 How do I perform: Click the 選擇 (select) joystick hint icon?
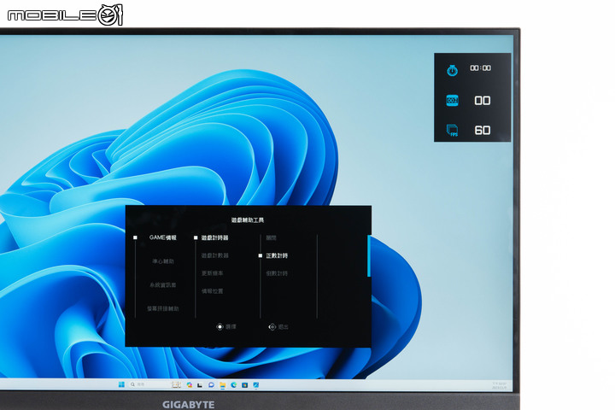tap(220, 326)
